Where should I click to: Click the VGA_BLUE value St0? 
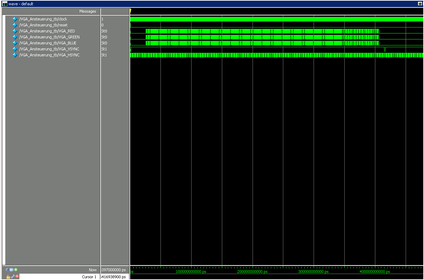[x=104, y=43]
